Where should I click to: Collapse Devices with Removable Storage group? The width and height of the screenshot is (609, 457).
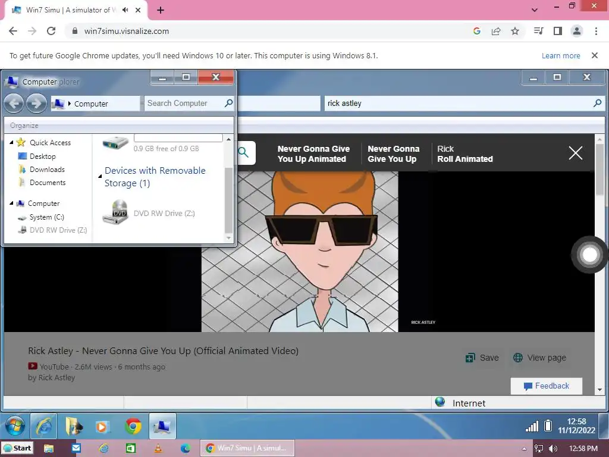point(100,176)
